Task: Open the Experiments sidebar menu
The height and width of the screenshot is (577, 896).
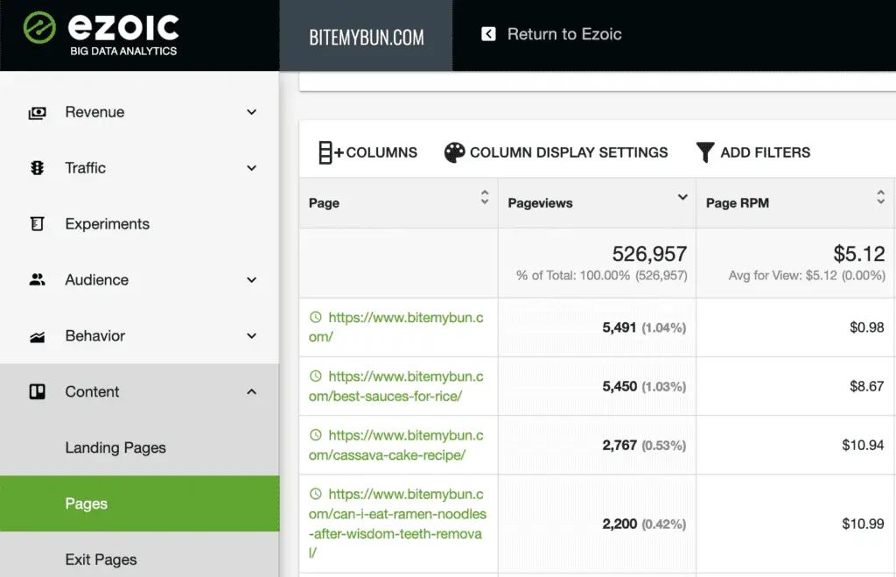Action: [x=139, y=224]
